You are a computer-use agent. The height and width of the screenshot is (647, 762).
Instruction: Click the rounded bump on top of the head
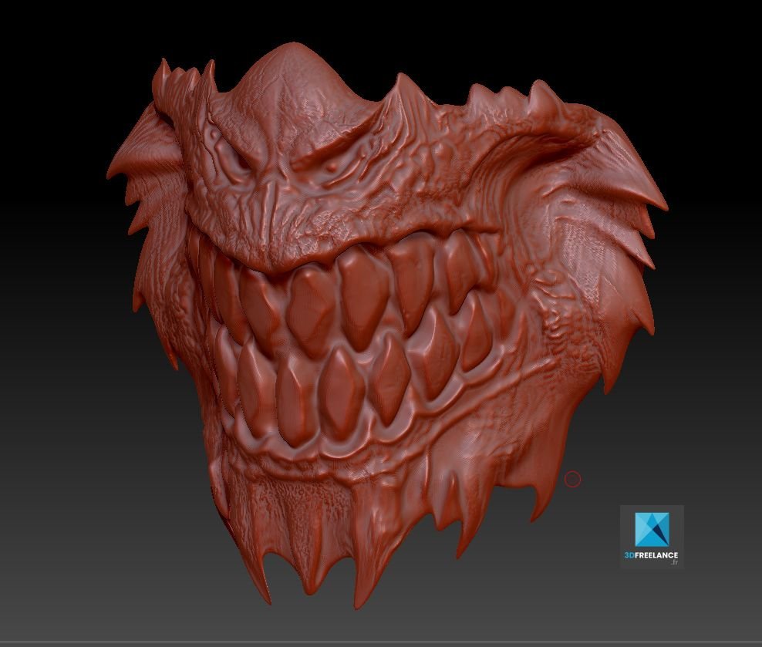point(289,73)
